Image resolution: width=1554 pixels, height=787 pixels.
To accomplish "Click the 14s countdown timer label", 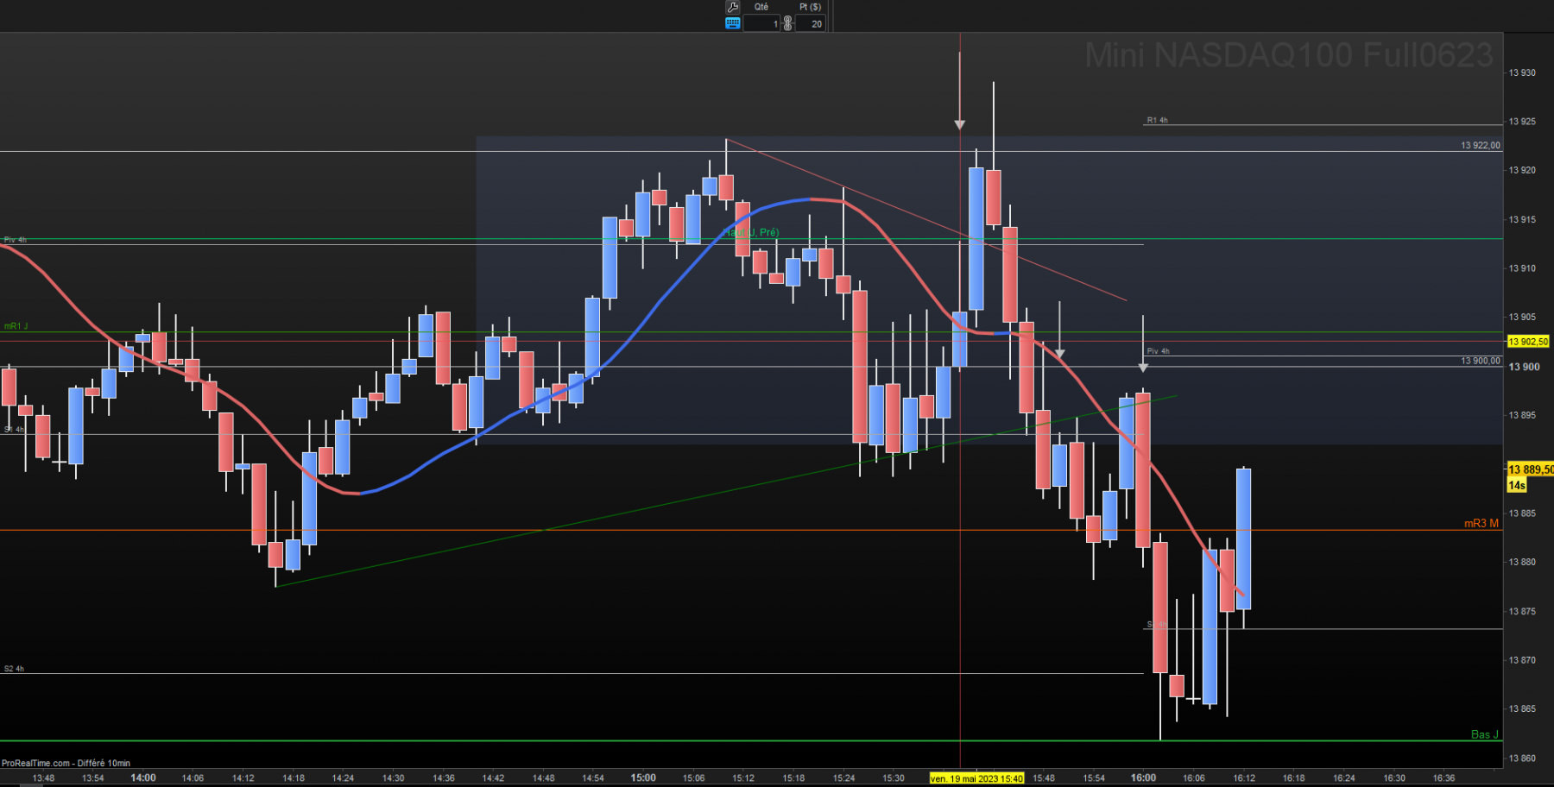I will pyautogui.click(x=1517, y=486).
